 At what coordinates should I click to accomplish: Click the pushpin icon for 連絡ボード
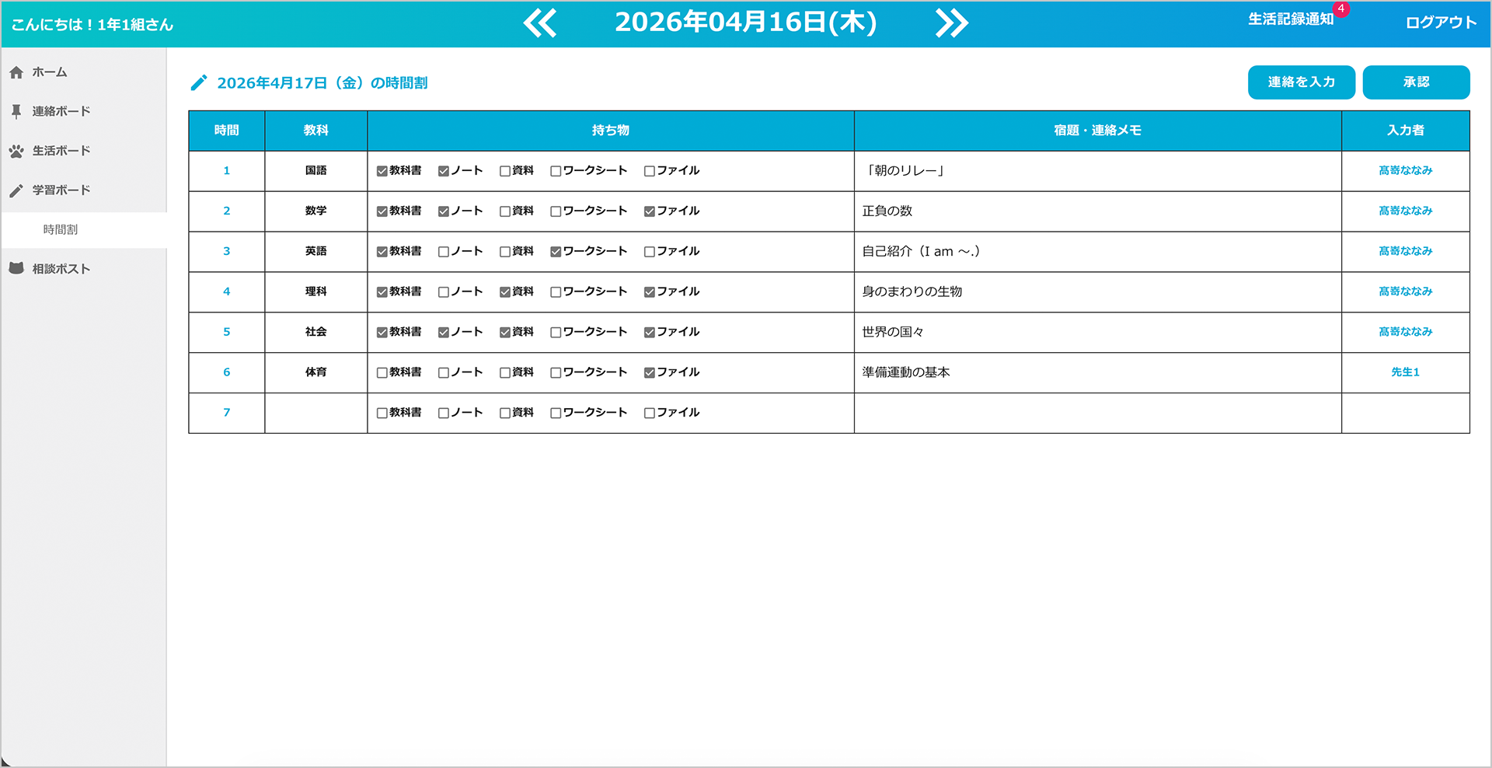(16, 112)
